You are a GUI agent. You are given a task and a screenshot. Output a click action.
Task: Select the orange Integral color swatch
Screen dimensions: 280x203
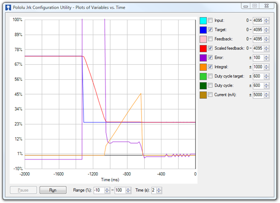pos(203,67)
